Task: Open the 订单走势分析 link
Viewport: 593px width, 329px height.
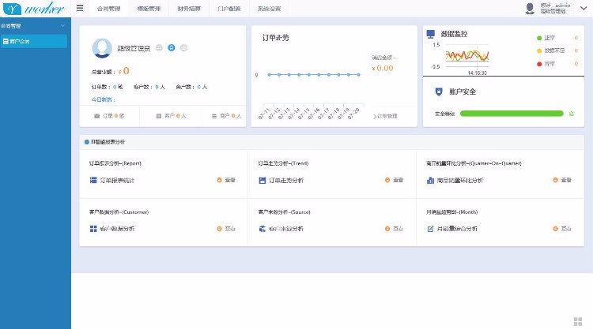Action: [286, 181]
